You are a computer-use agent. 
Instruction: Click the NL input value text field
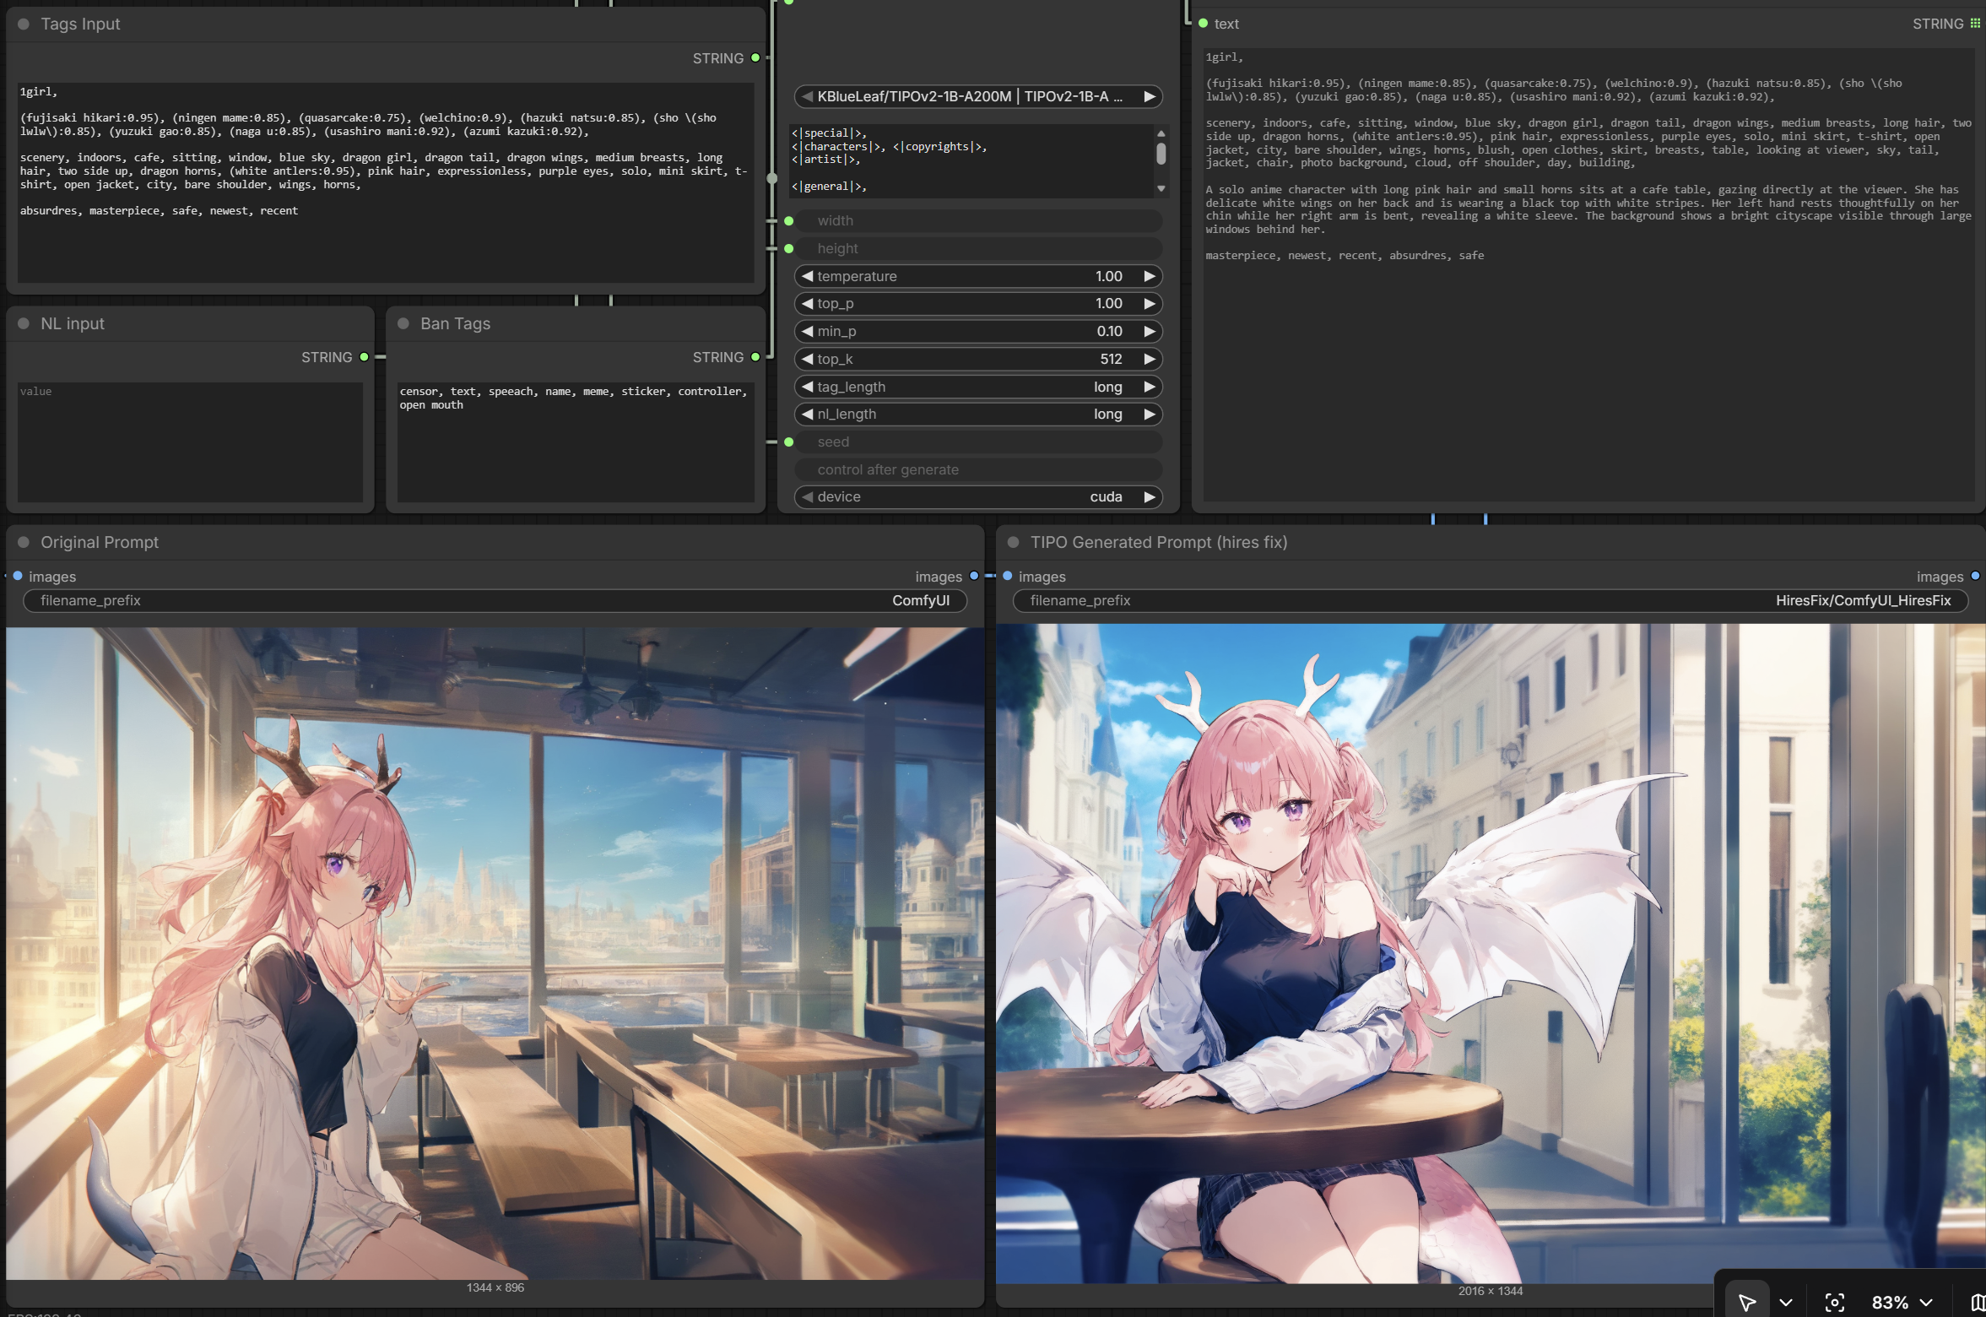pyautogui.click(x=190, y=442)
